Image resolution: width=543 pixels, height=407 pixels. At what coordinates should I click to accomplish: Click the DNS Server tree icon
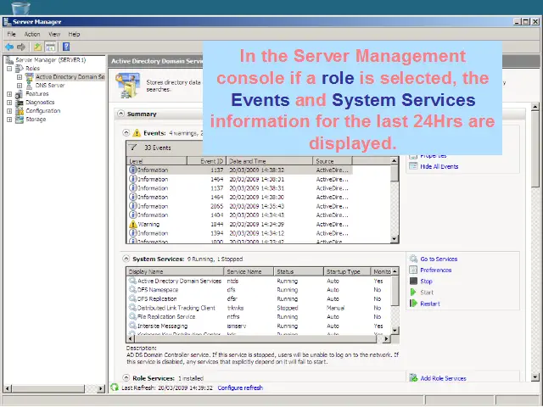click(30, 85)
